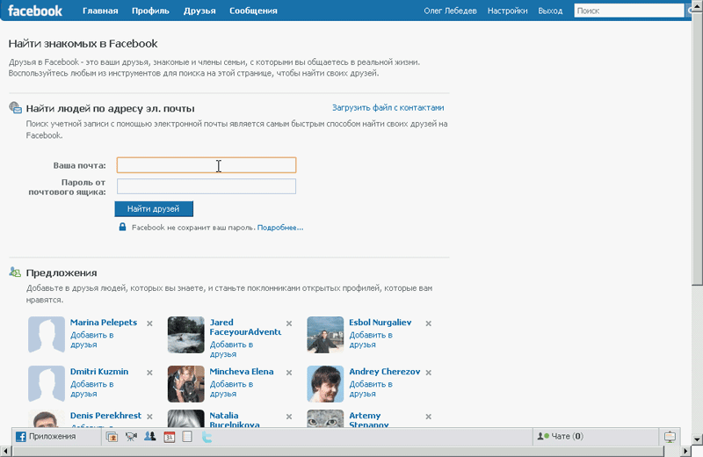Open Andrey Cherezov profile
This screenshot has width=703, height=457.
click(385, 372)
